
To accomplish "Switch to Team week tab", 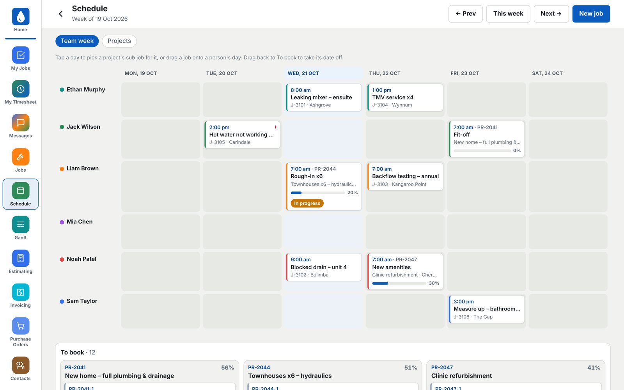I will [x=77, y=41].
